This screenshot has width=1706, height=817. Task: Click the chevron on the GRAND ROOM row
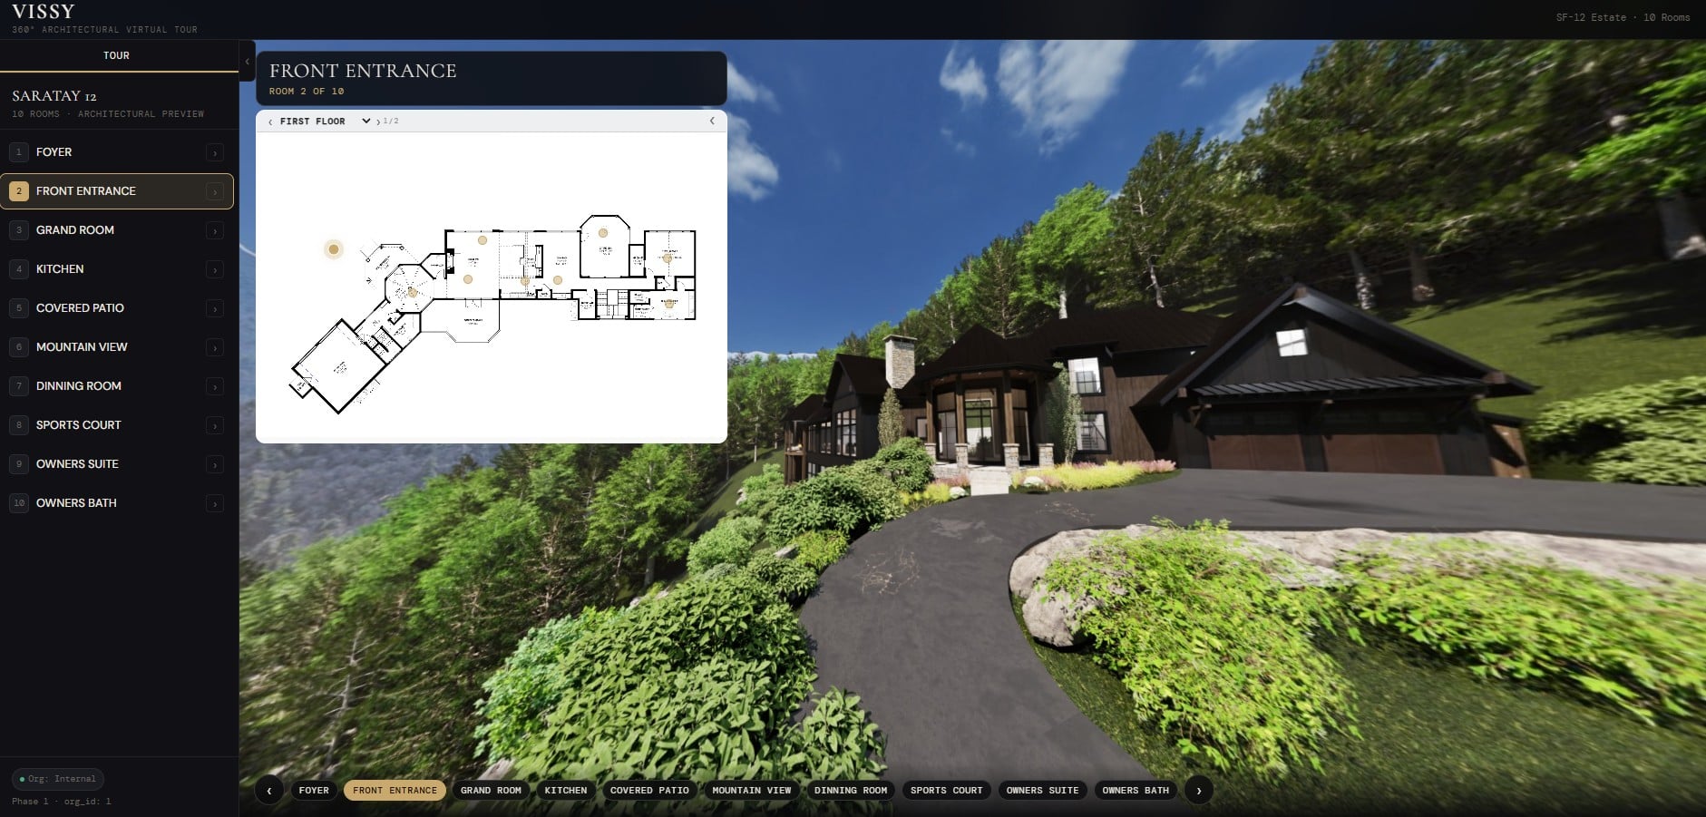coord(215,230)
